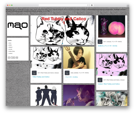The height and width of the screenshot is (114, 135).
Task: Open the singer with microphone thumbnail
Action: [x=79, y=95]
